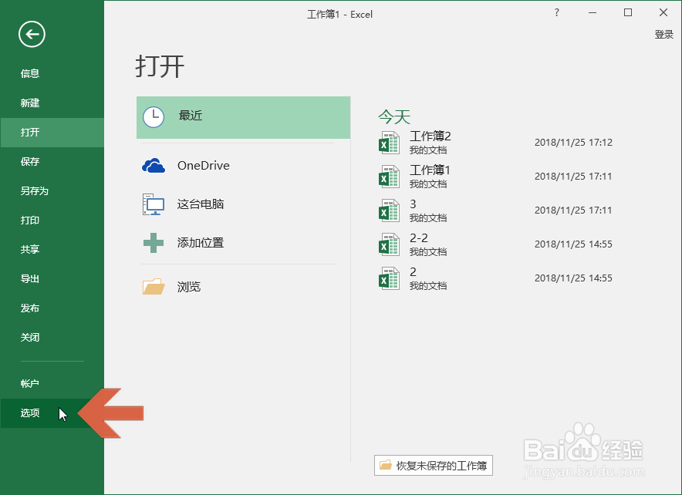This screenshot has width=682, height=495.
Task: Click the Excel file icon for 工作簿1
Action: coord(389,177)
